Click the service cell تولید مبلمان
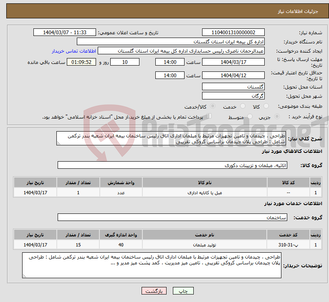Screen dimensions: 329x302 [x=205, y=245]
